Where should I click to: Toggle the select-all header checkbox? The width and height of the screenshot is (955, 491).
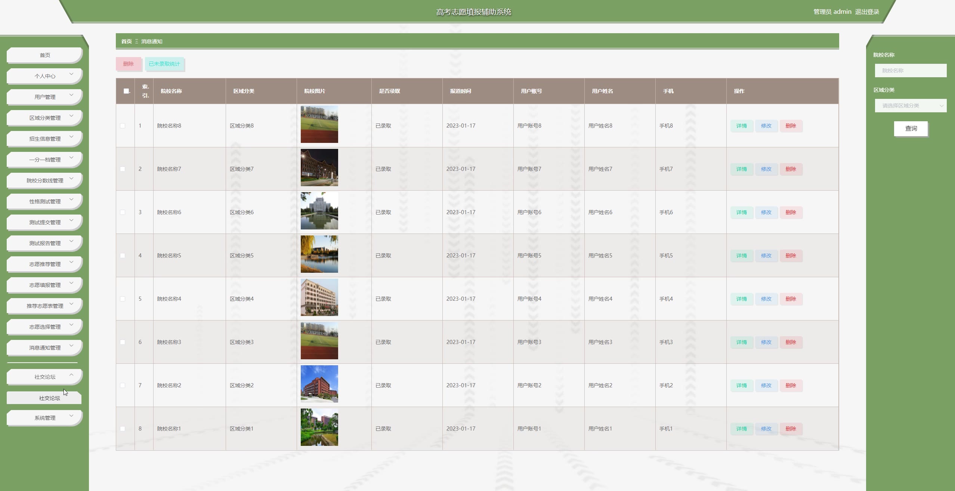click(126, 91)
